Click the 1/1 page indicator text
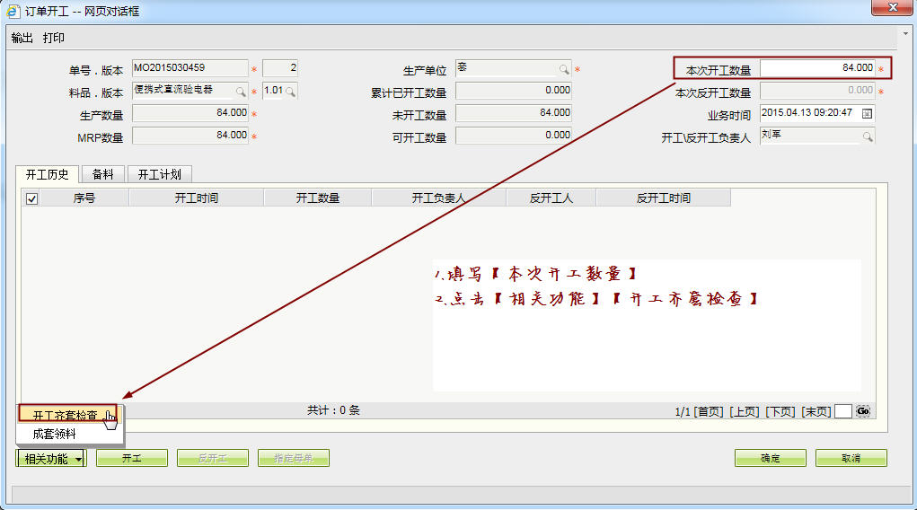Screen dimensions: 917x510 click(683, 412)
